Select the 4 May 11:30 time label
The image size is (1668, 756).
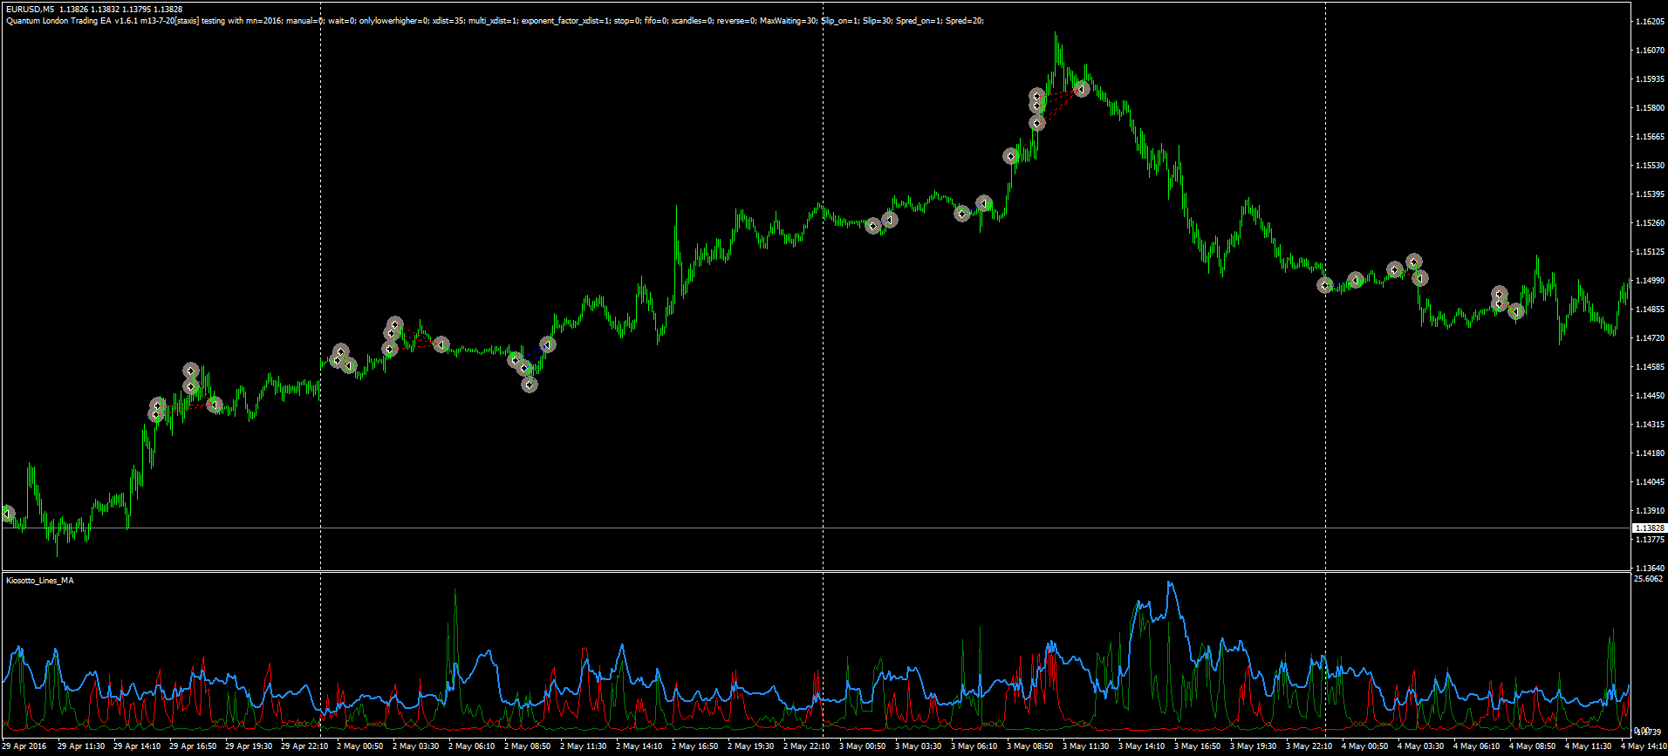tap(1588, 746)
